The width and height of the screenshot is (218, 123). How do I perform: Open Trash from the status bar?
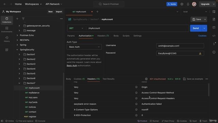(x=203, y=121)
